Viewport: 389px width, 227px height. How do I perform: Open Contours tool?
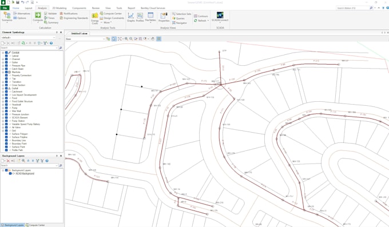click(201, 16)
